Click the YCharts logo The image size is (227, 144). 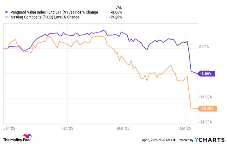coord(209,140)
